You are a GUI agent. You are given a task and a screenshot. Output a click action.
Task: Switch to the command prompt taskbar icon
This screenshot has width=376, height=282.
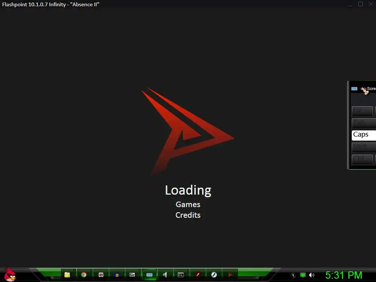(181, 275)
